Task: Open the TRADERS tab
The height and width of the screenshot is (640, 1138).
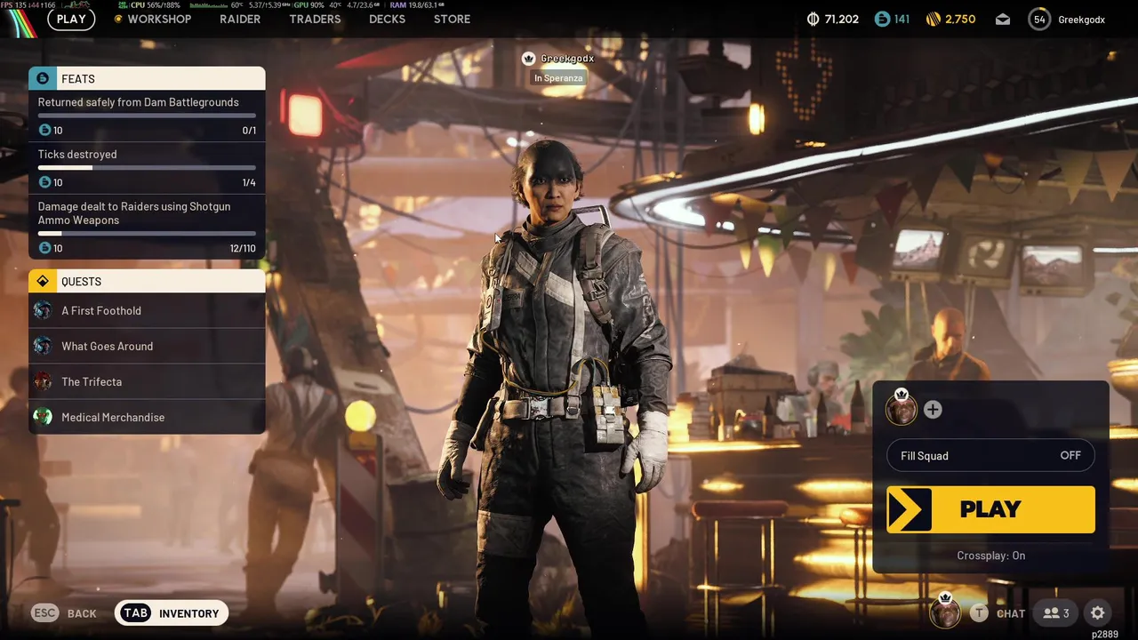Action: click(315, 19)
